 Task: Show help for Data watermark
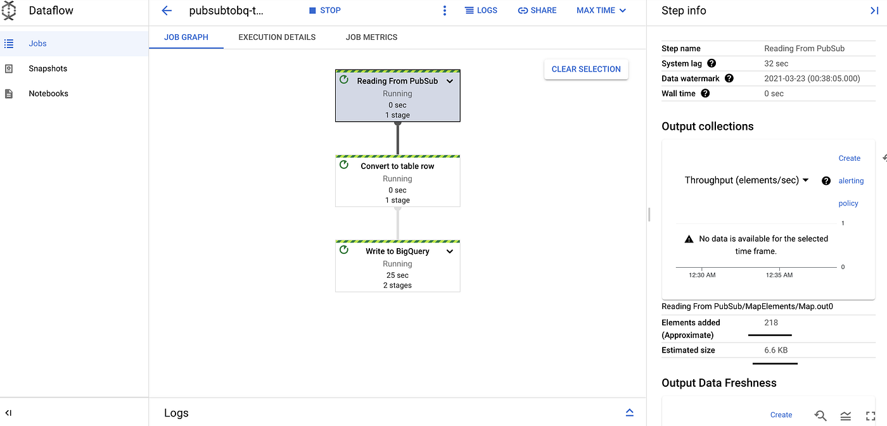(729, 78)
